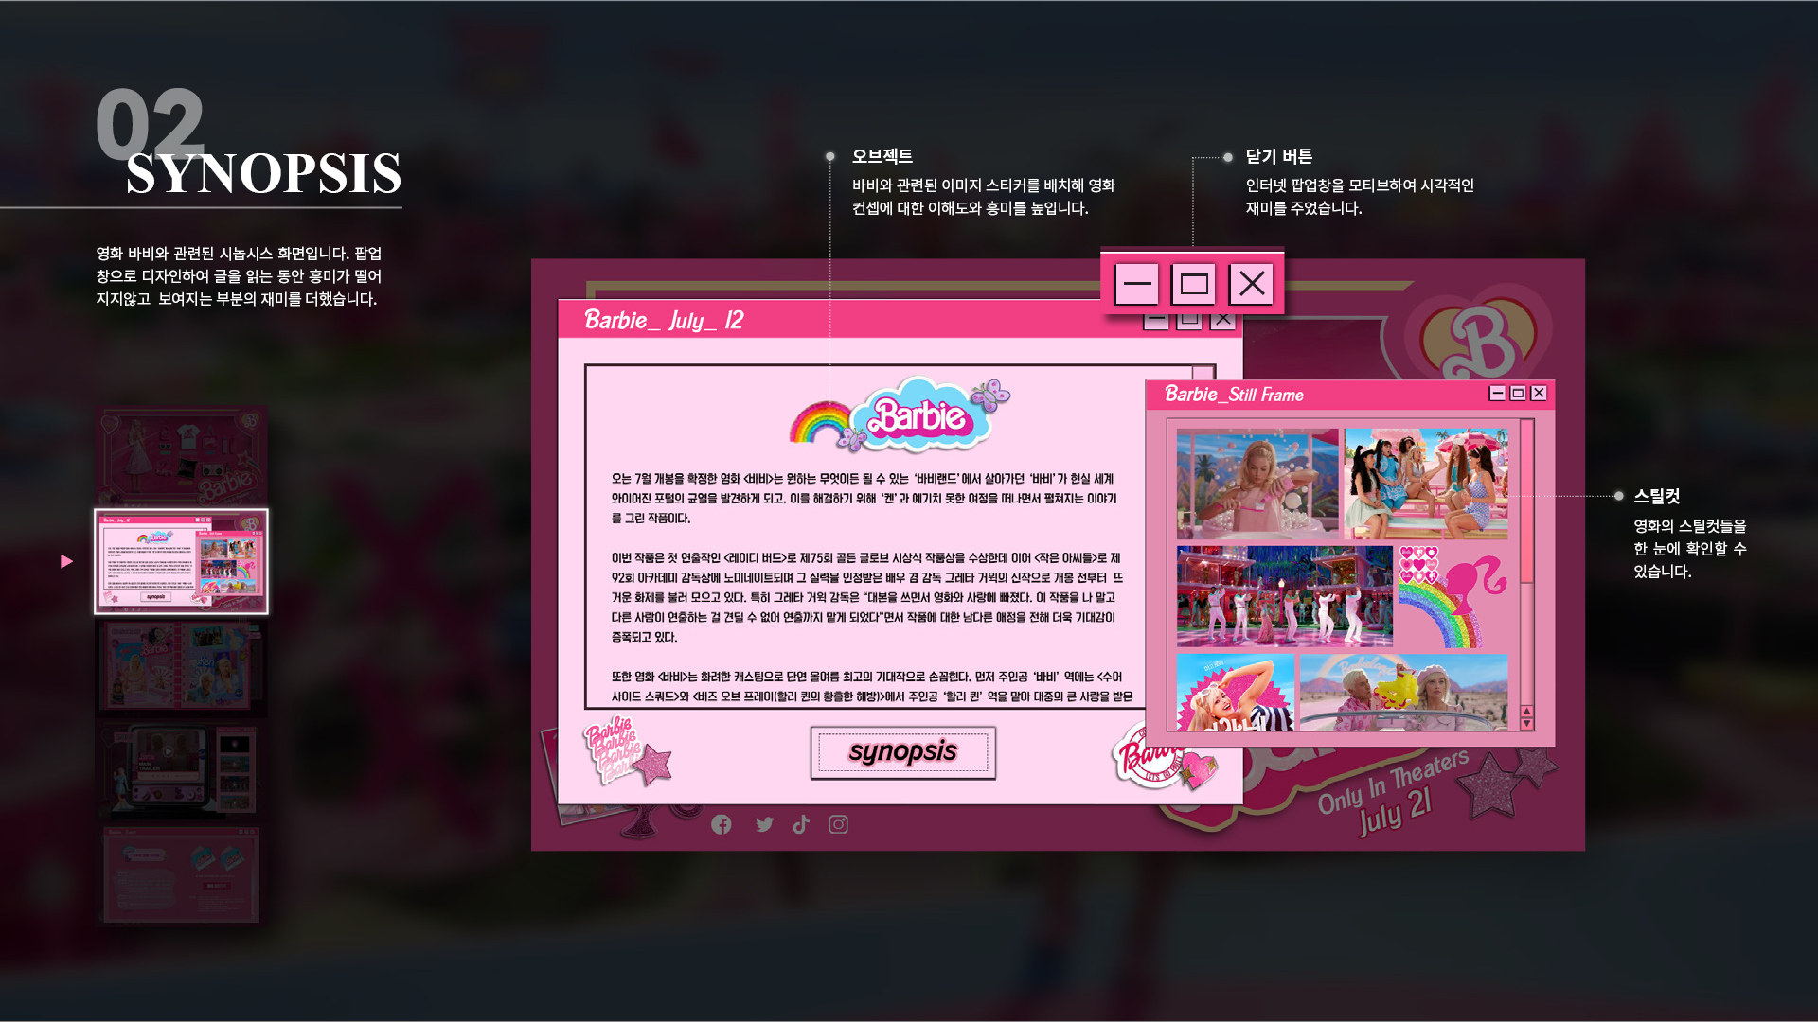Select the first page thumbnail with doll outfit
Viewport: 1818px width, 1022px height.
coord(181,455)
